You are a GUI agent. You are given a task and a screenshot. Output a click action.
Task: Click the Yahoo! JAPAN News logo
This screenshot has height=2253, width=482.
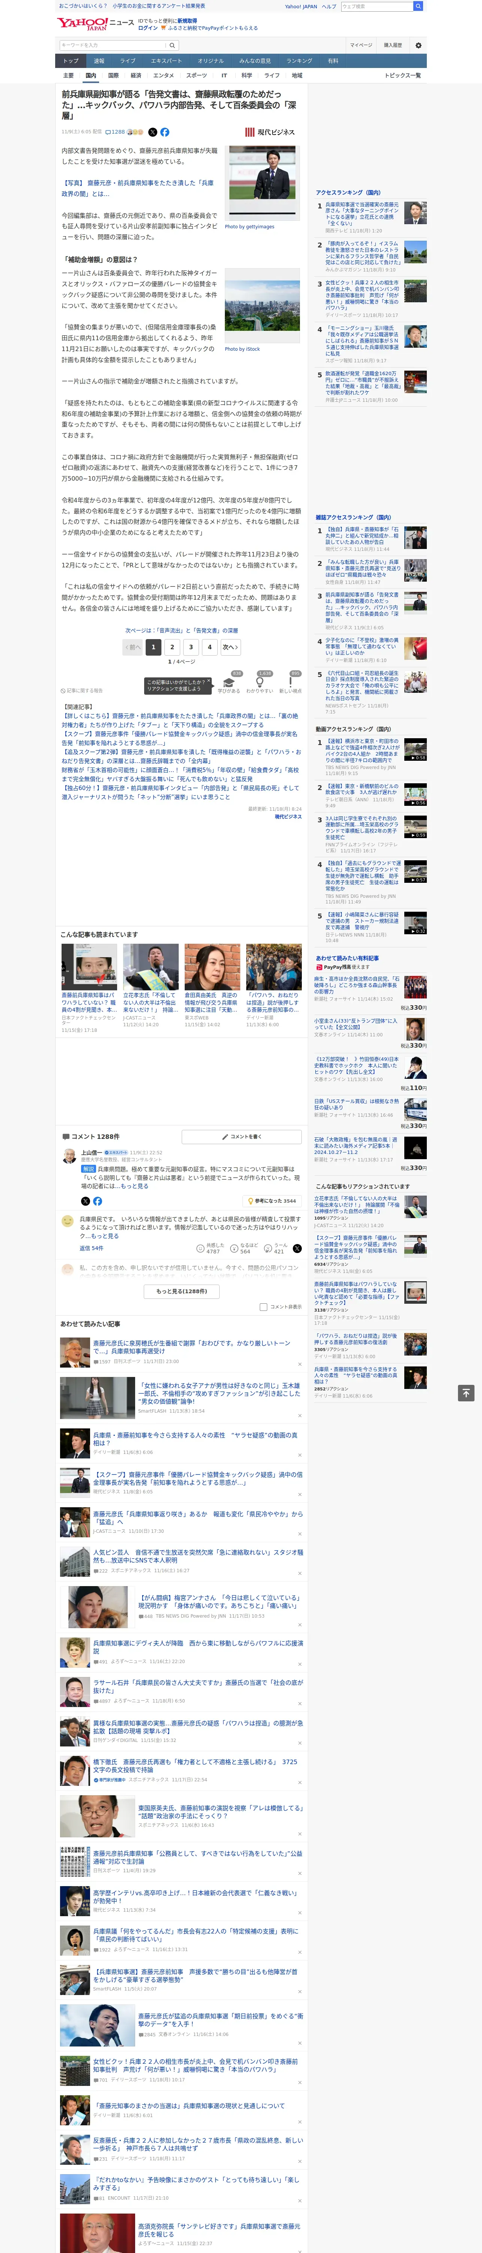coord(96,24)
